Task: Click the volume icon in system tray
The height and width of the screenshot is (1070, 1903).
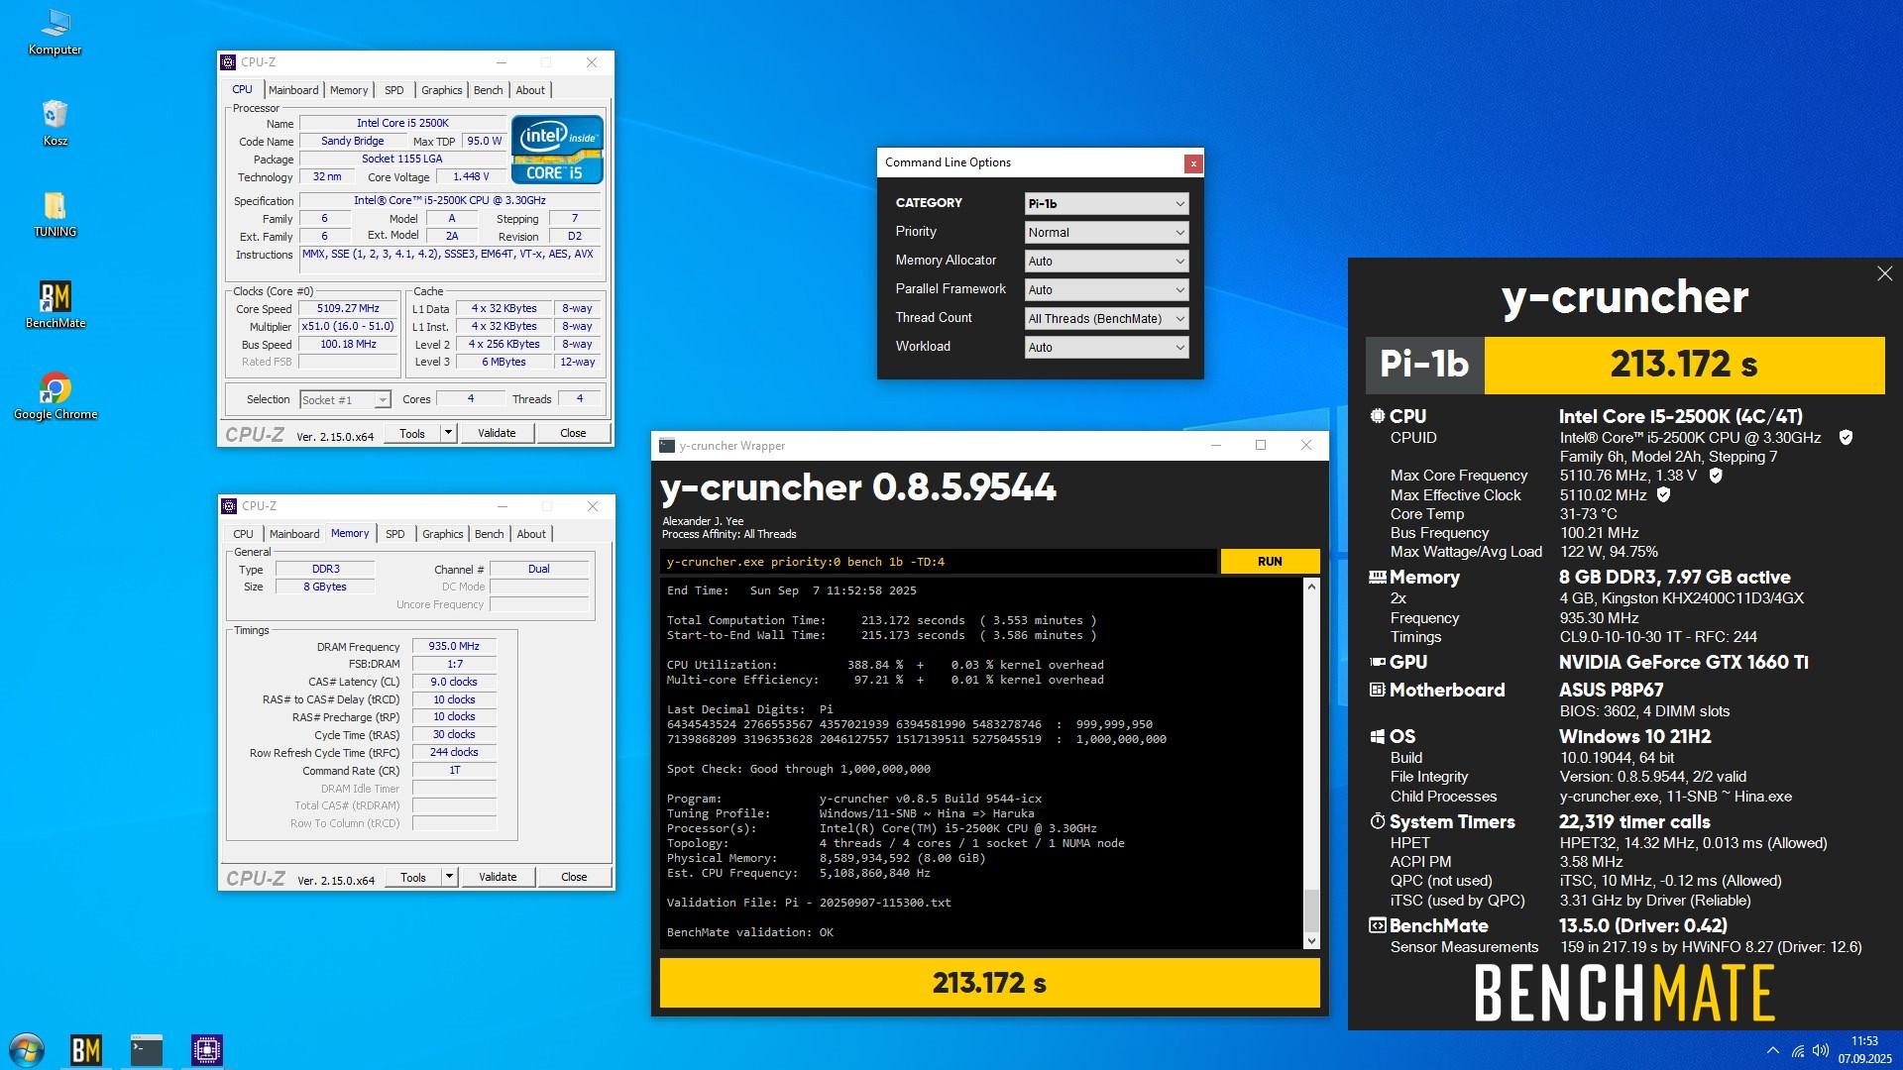Action: pyautogui.click(x=1820, y=1050)
